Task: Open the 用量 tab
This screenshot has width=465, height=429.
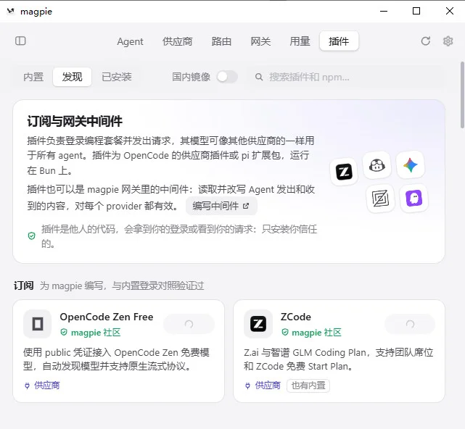Action: pyautogui.click(x=300, y=41)
